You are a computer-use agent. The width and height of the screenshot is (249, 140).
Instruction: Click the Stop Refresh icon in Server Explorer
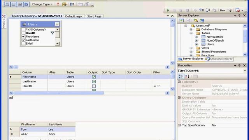coord(188,21)
